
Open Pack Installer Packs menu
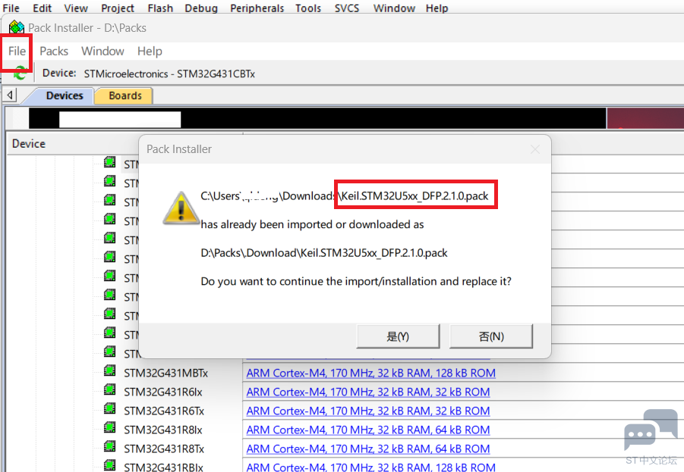tap(54, 51)
